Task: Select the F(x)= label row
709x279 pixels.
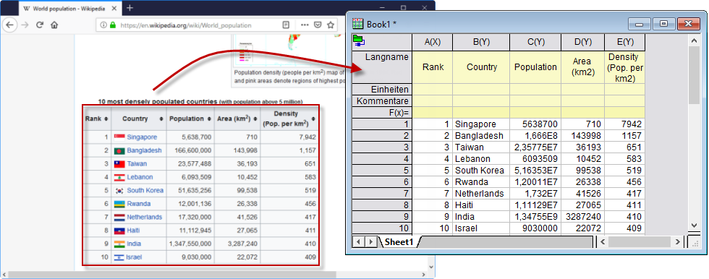Action: click(382, 113)
